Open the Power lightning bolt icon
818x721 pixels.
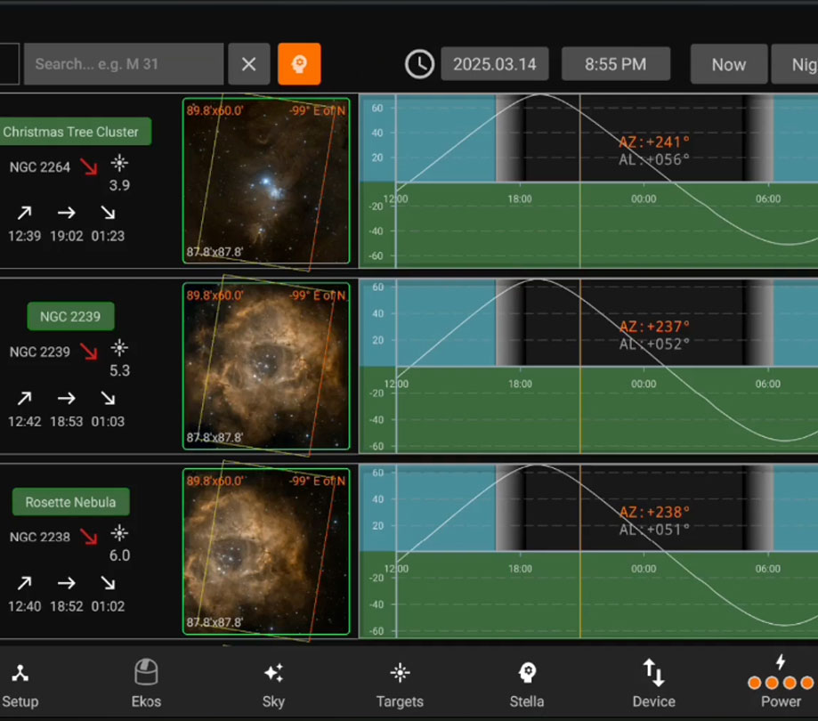click(781, 661)
